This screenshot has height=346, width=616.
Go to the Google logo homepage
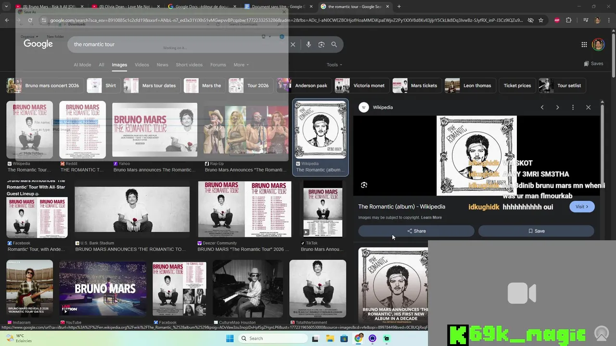(x=38, y=44)
